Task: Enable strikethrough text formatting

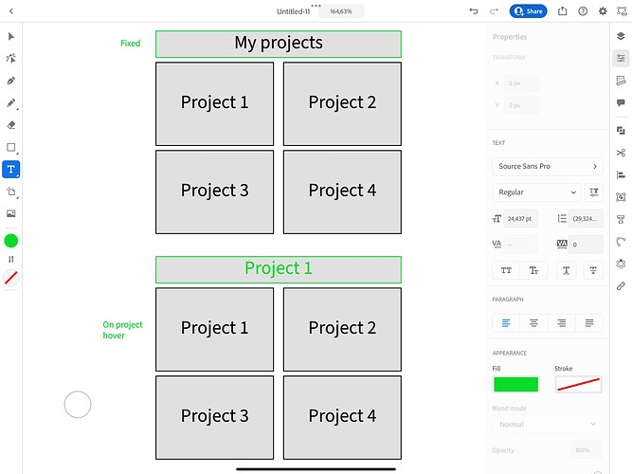Action: tap(594, 270)
